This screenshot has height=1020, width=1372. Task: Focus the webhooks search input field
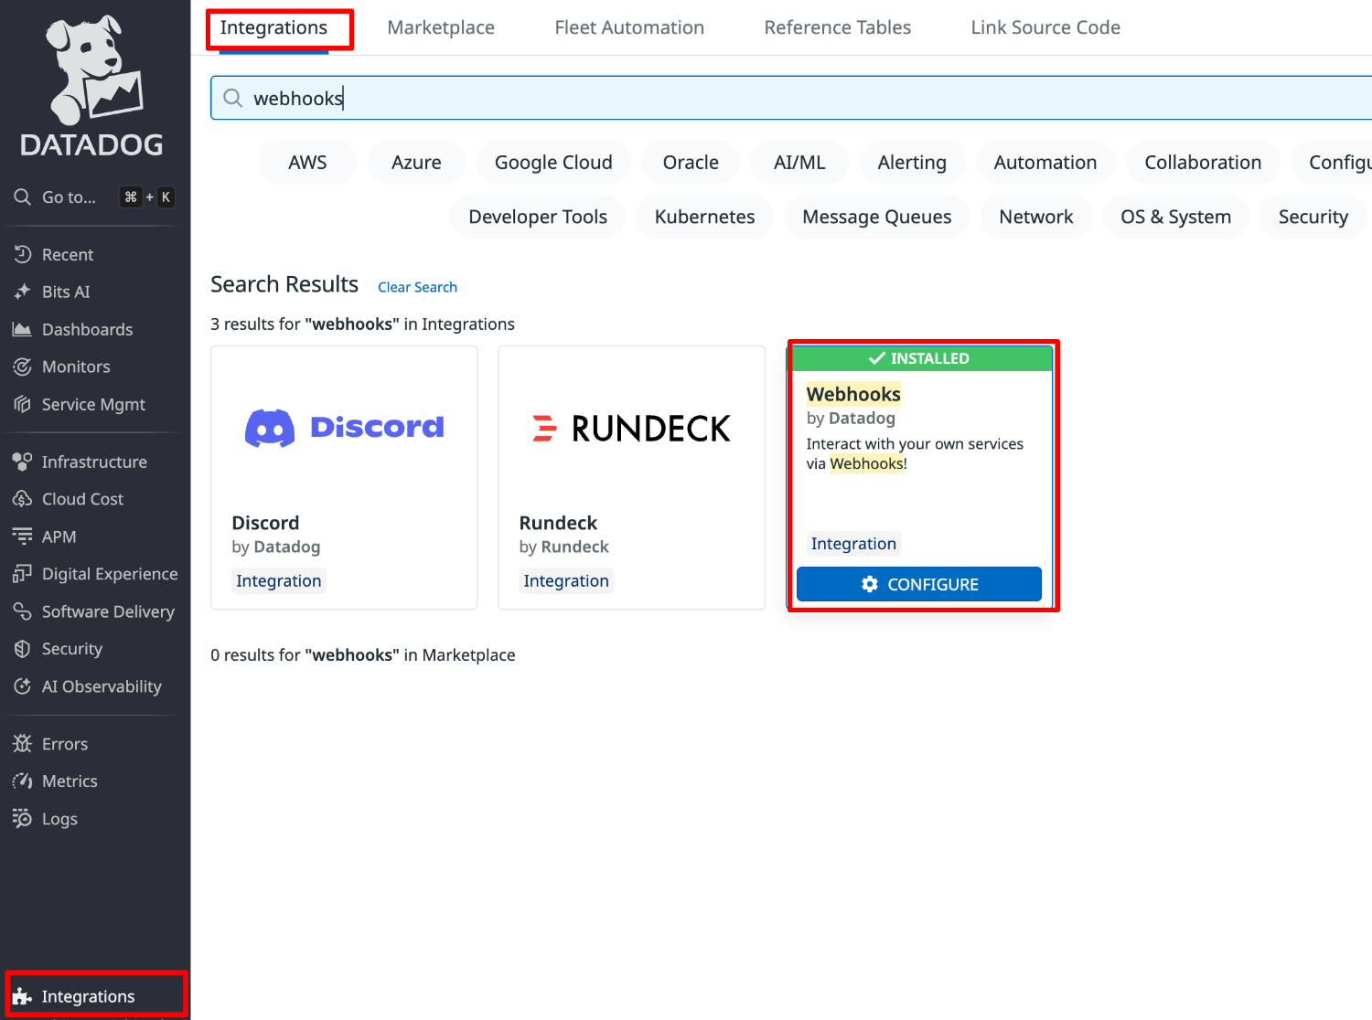click(x=792, y=98)
